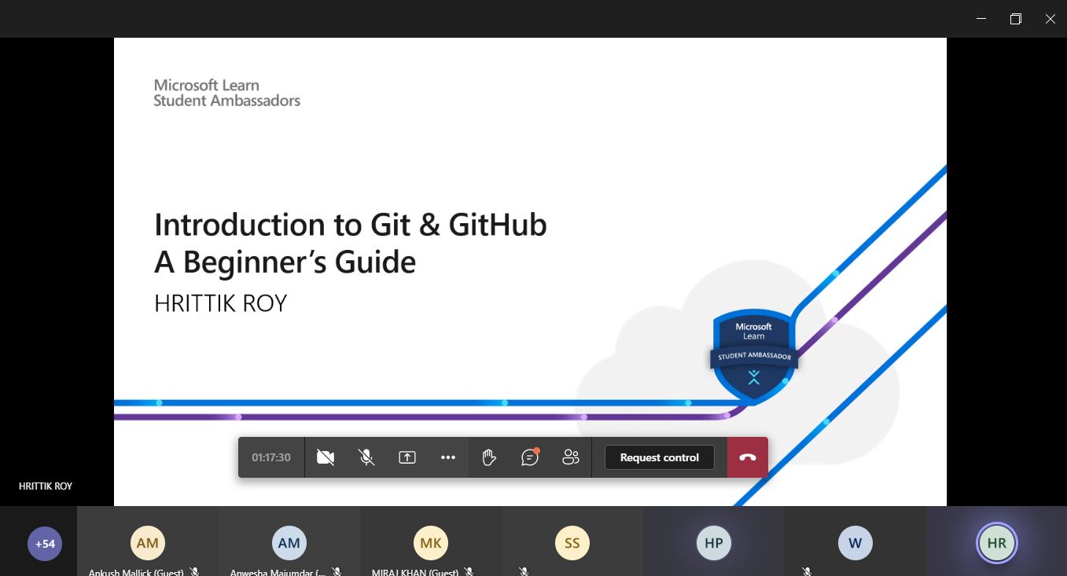Click muted mic icon beside Ankush Mallick
The width and height of the screenshot is (1067, 576).
point(194,571)
